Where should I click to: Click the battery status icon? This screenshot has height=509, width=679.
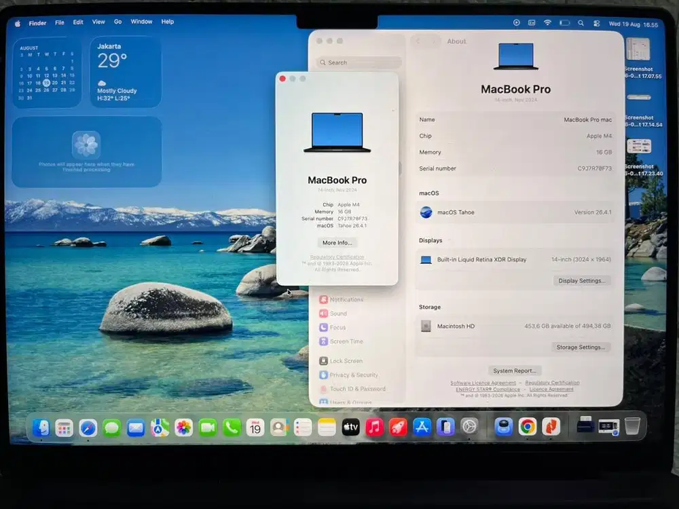(x=564, y=23)
